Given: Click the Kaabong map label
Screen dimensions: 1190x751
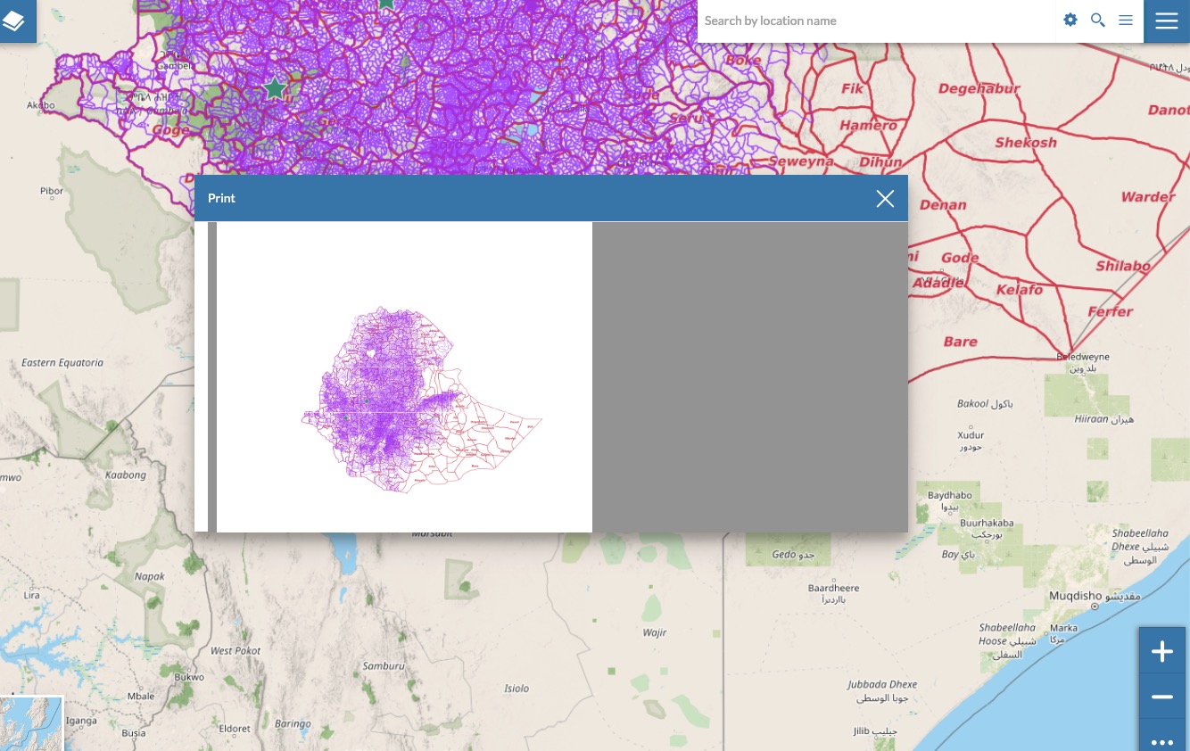Looking at the screenshot, I should 126,475.
